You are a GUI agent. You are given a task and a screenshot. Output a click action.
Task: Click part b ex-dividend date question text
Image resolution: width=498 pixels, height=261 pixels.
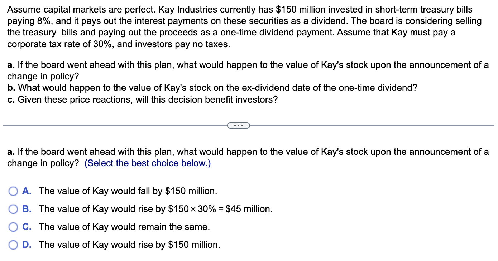pyautogui.click(x=212, y=88)
